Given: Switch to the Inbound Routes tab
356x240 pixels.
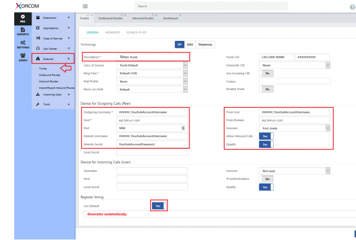Looking at the screenshot, I should click(x=143, y=18).
